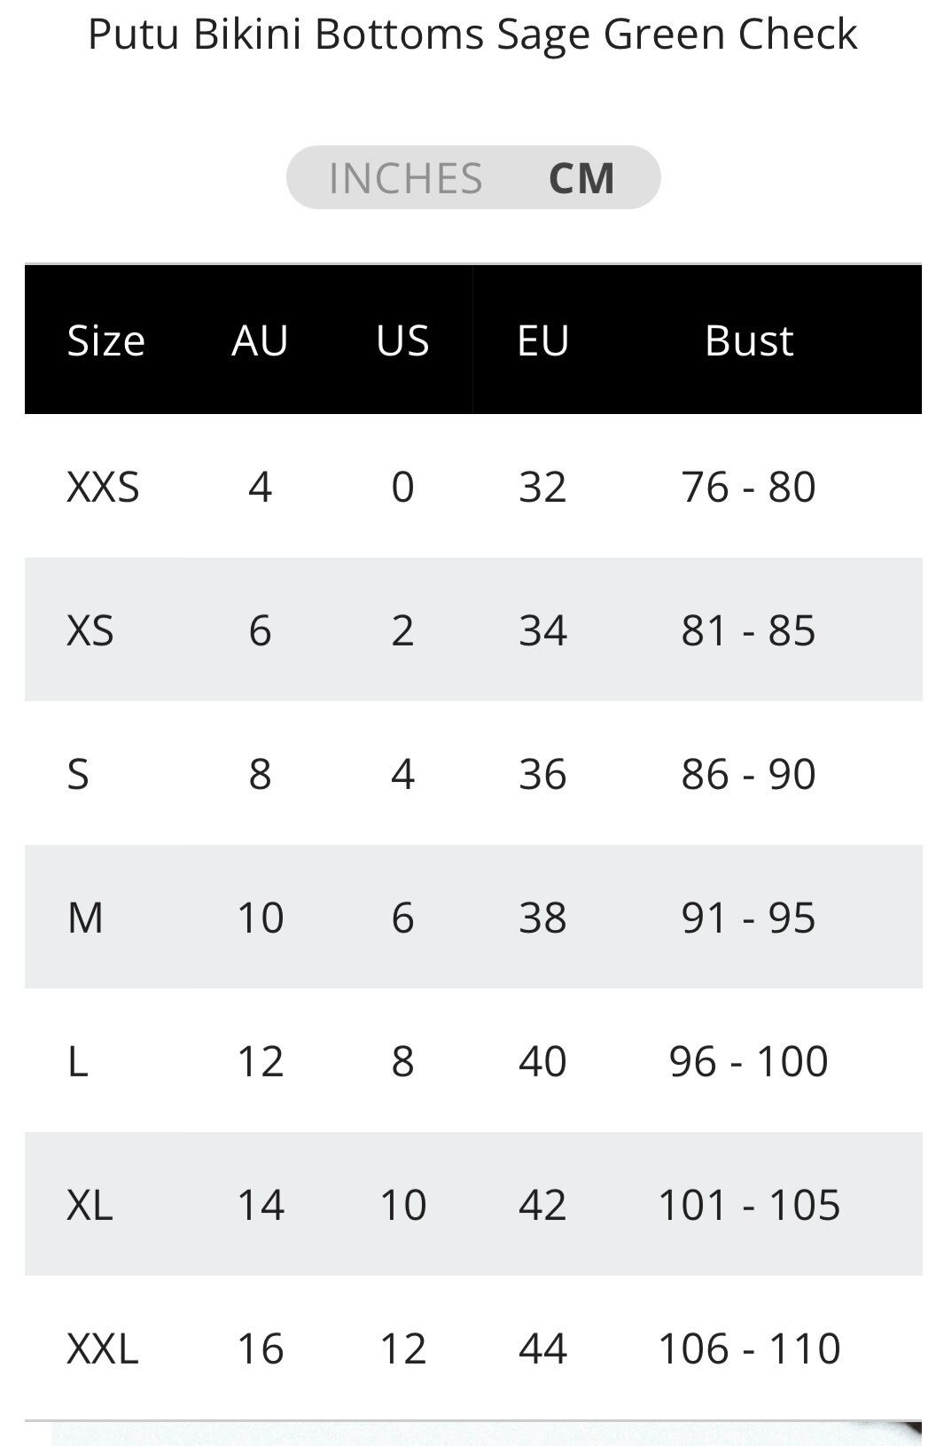
Task: Select the S size label
Action: coord(78,774)
